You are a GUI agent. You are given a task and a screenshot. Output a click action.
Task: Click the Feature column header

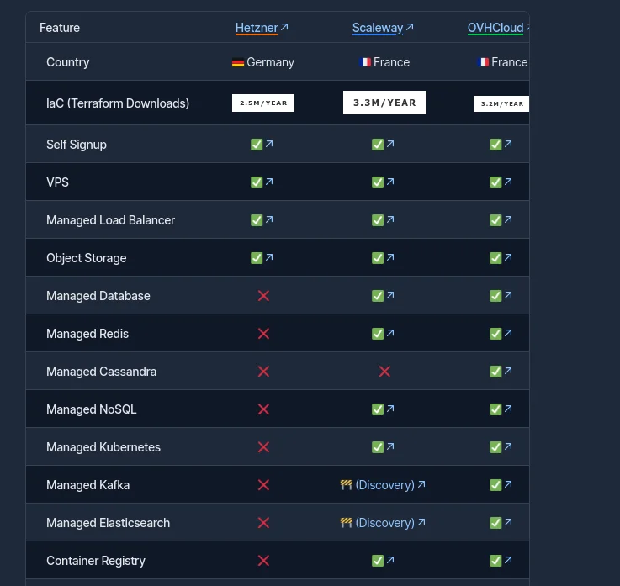click(60, 28)
